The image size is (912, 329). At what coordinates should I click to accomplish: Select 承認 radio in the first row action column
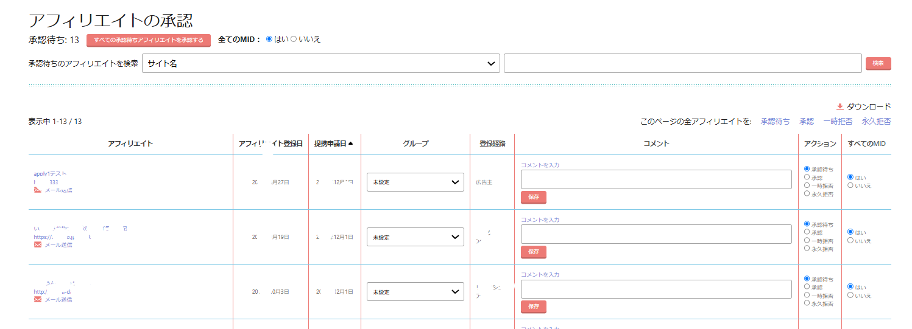pos(807,178)
